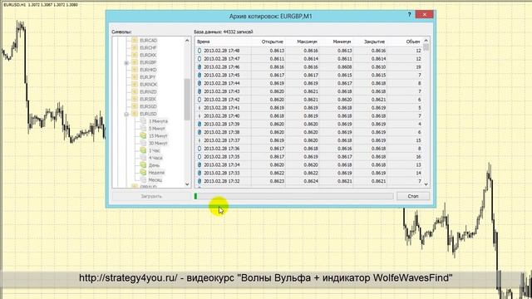Sort by the Минимум column header
The image size is (532, 299).
coord(336,42)
